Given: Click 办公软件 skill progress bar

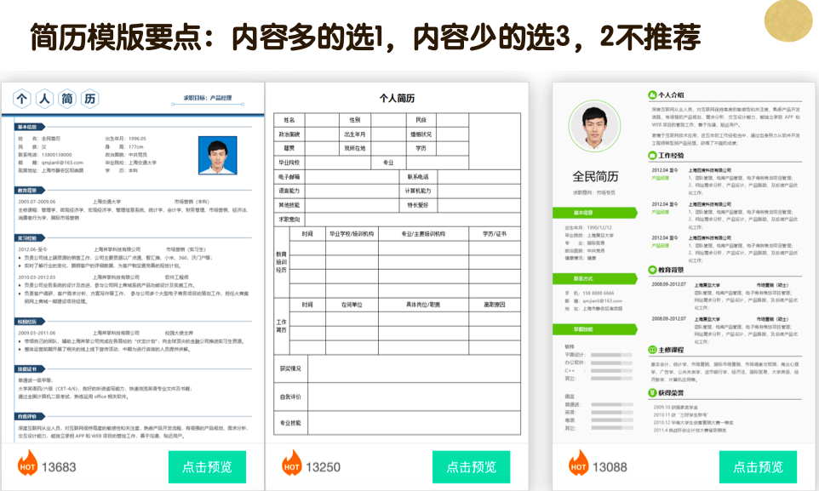Looking at the screenshot, I should pyautogui.click(x=611, y=363).
